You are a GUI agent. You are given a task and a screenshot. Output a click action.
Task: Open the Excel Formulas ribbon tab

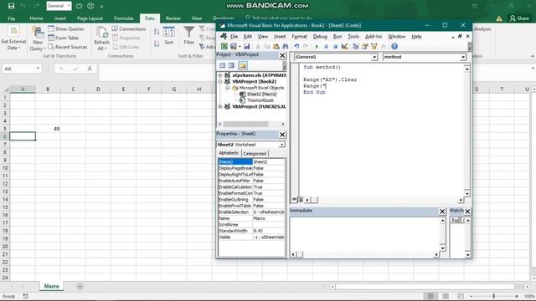(x=124, y=18)
